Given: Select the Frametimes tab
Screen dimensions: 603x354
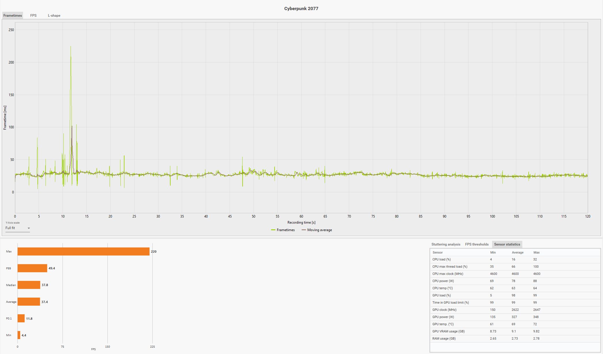Looking at the screenshot, I should pyautogui.click(x=12, y=16).
